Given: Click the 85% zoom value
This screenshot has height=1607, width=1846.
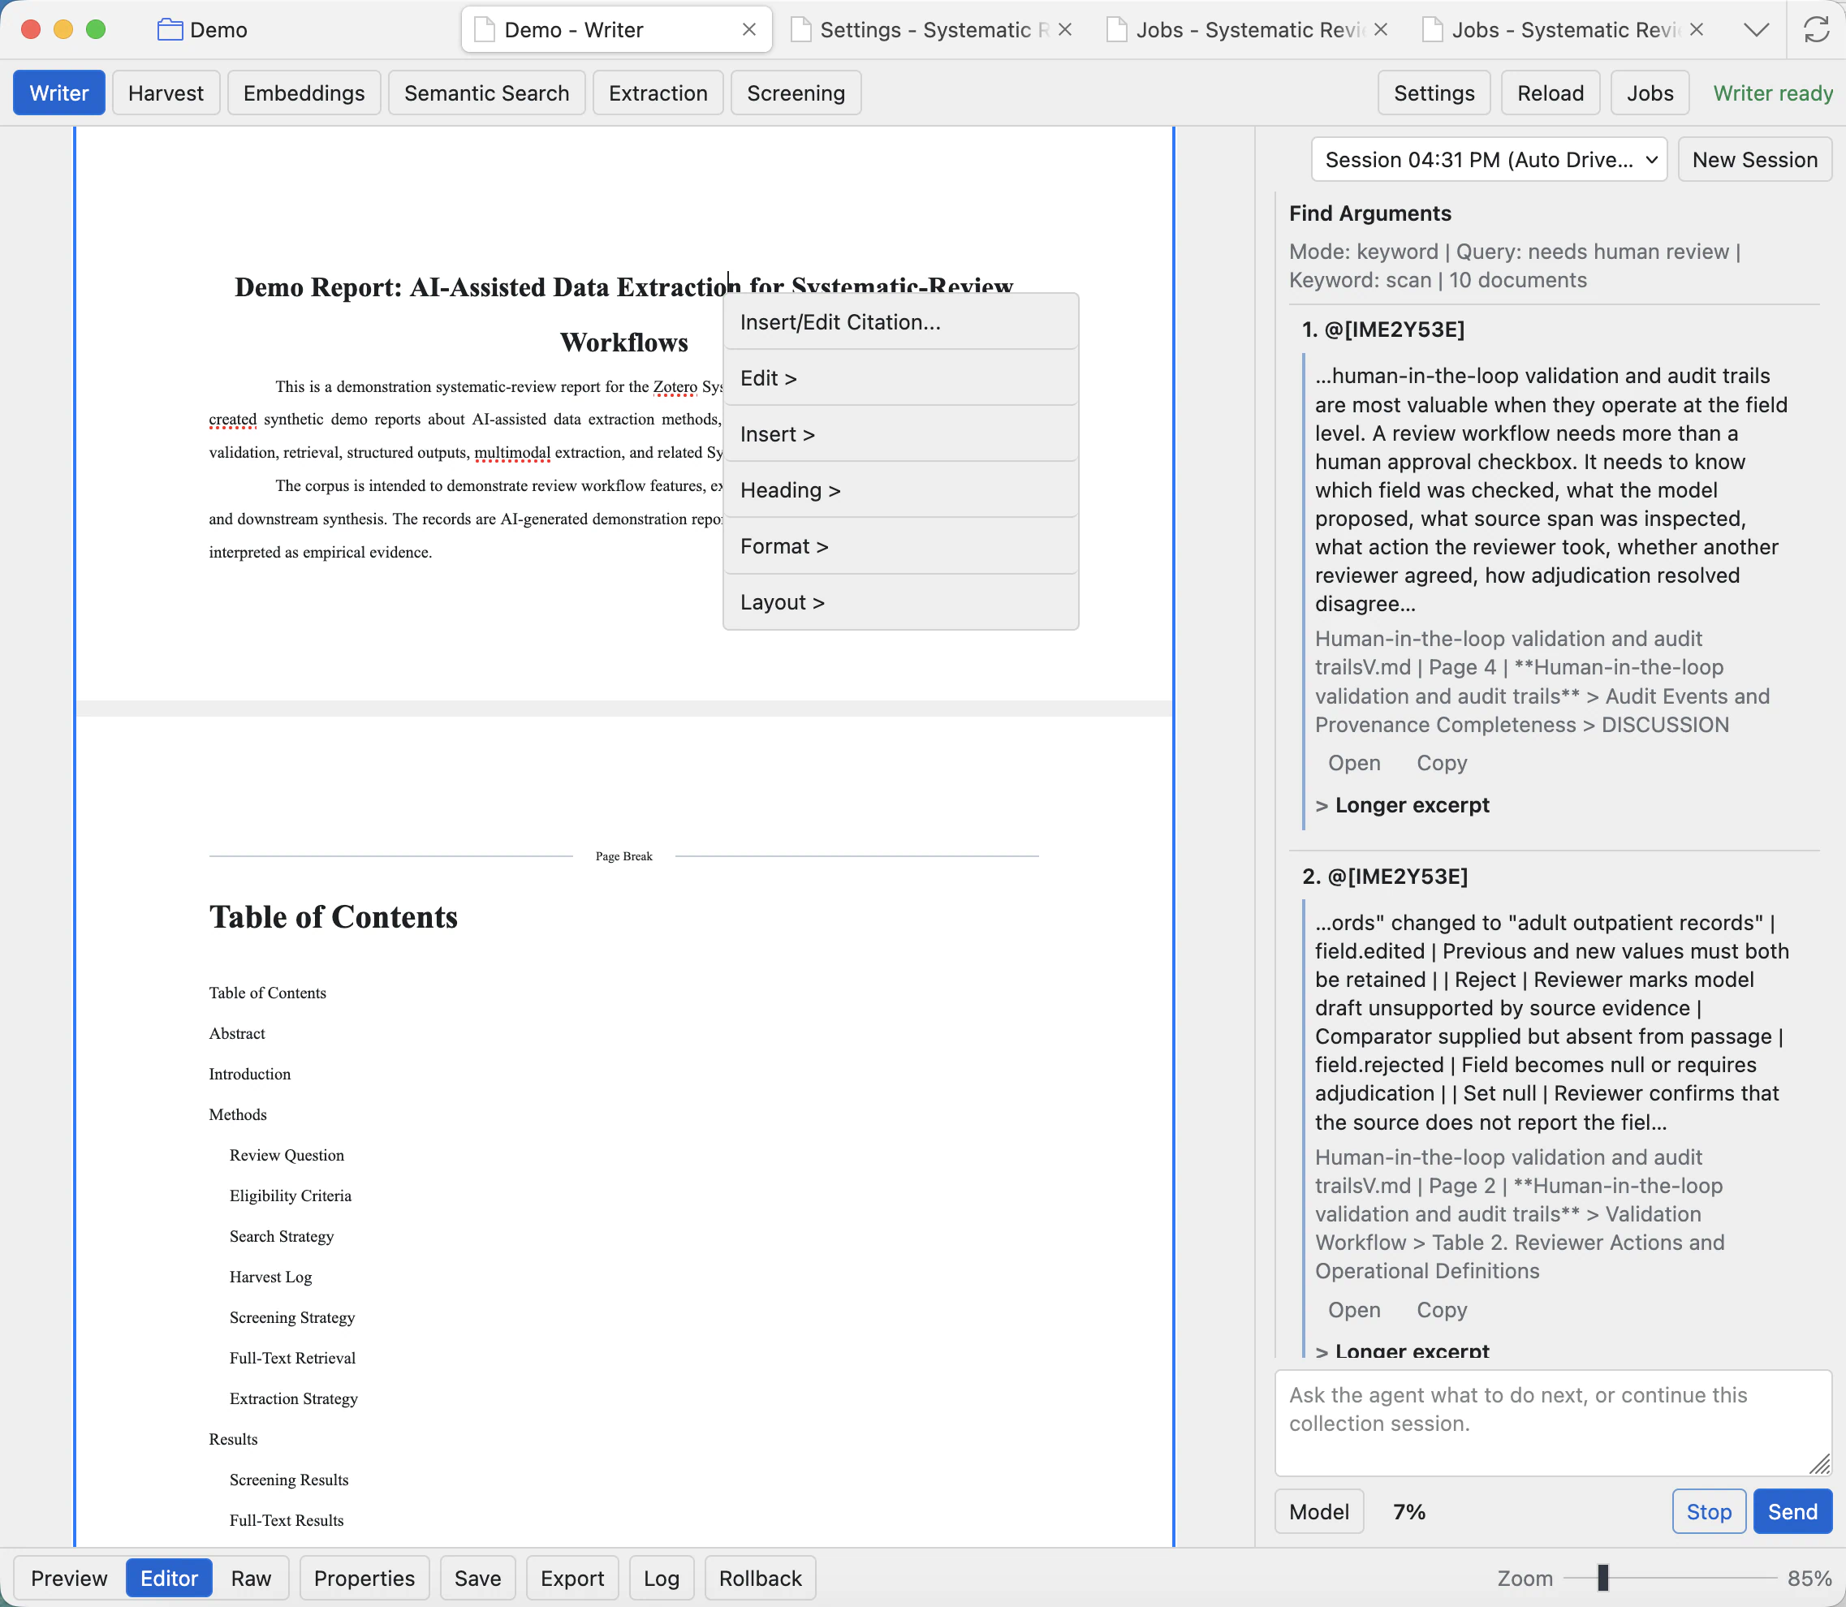Looking at the screenshot, I should [1809, 1579].
